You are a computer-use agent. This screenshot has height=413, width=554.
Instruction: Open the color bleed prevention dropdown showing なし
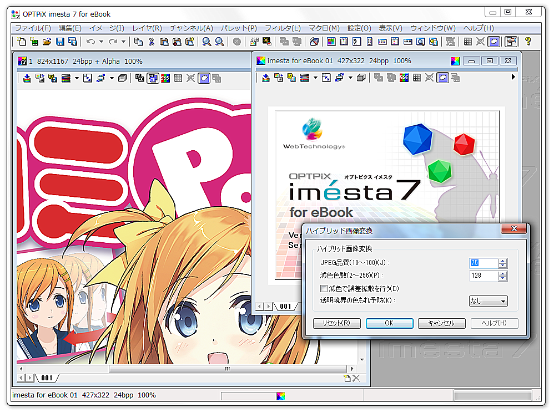click(488, 301)
